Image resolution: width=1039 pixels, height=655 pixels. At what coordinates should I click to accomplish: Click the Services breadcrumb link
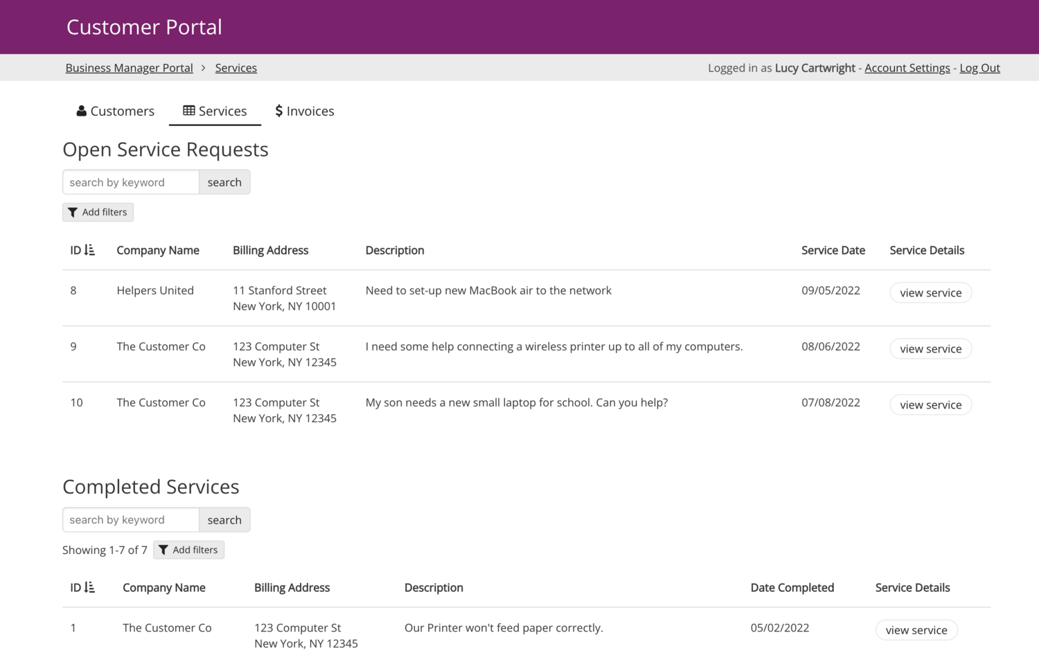point(236,67)
